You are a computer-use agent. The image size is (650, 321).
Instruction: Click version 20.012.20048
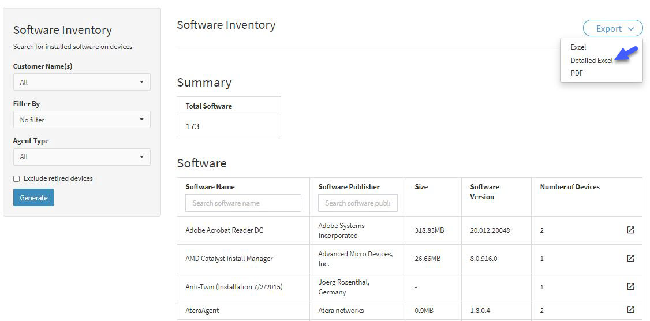pos(490,230)
